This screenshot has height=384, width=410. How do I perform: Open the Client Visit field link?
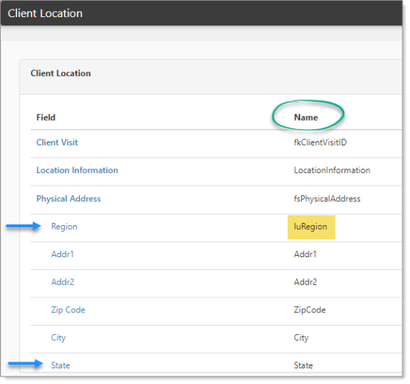pos(57,142)
